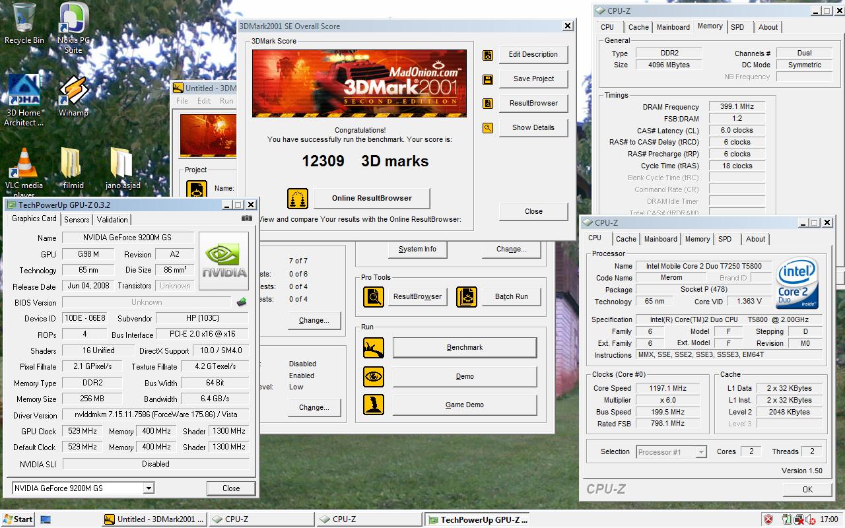Click the taskbar clock showing 17:00
Image resolution: width=845 pixels, height=528 pixels.
(829, 519)
